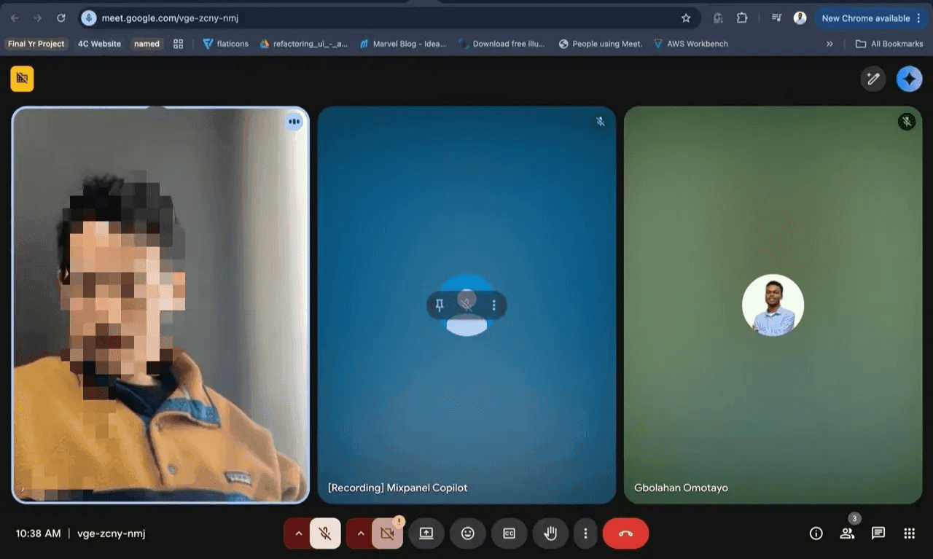The image size is (933, 559).
Task: Bookmark this page with the star
Action: [686, 18]
